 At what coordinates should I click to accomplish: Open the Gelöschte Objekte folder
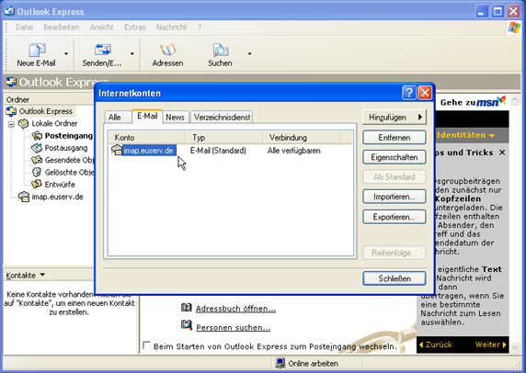tap(70, 172)
